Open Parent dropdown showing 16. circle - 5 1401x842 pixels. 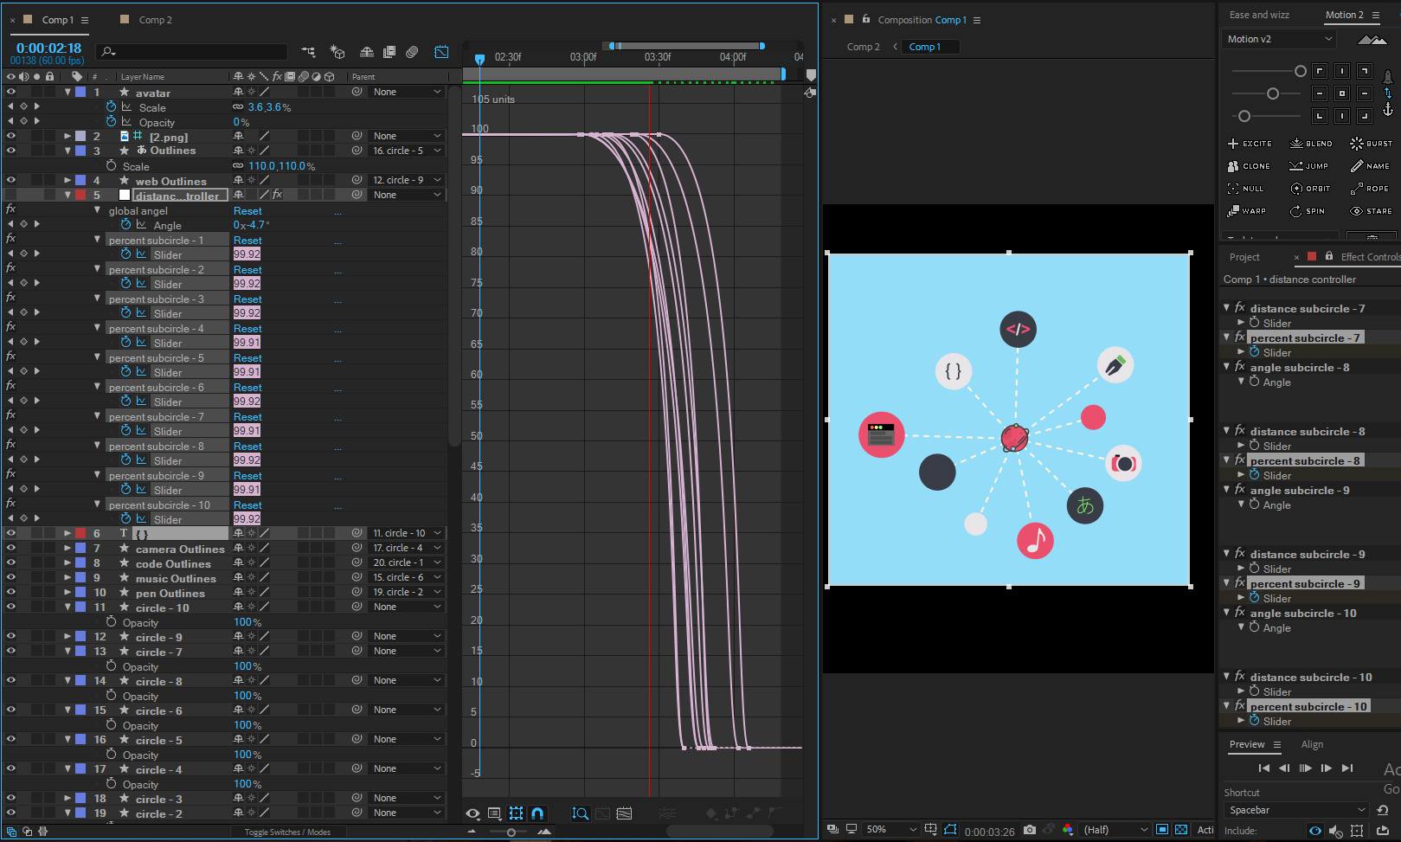point(407,151)
